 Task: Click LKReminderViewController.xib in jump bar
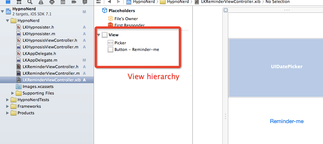[227, 2]
